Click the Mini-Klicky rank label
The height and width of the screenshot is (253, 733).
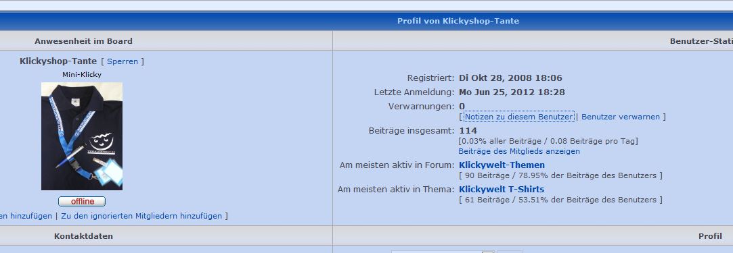[x=82, y=74]
